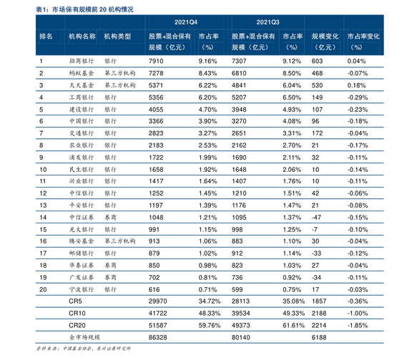Select the 机构类型 column header
This screenshot has height=358, width=417.
tap(117, 37)
